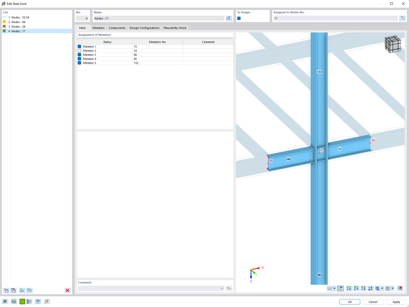Viewport: 409px width, 307px height.
Task: Click the Apply button
Action: pos(396,302)
